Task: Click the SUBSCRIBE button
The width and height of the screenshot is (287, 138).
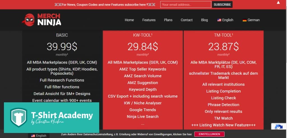Action: tap(222, 4)
